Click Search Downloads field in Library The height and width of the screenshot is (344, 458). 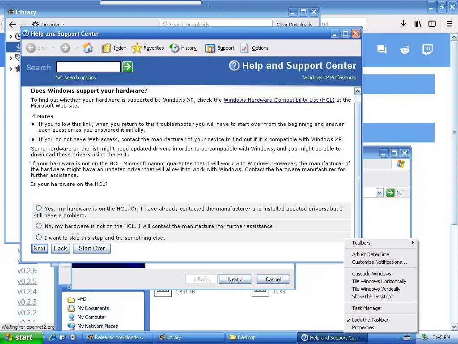click(x=216, y=24)
